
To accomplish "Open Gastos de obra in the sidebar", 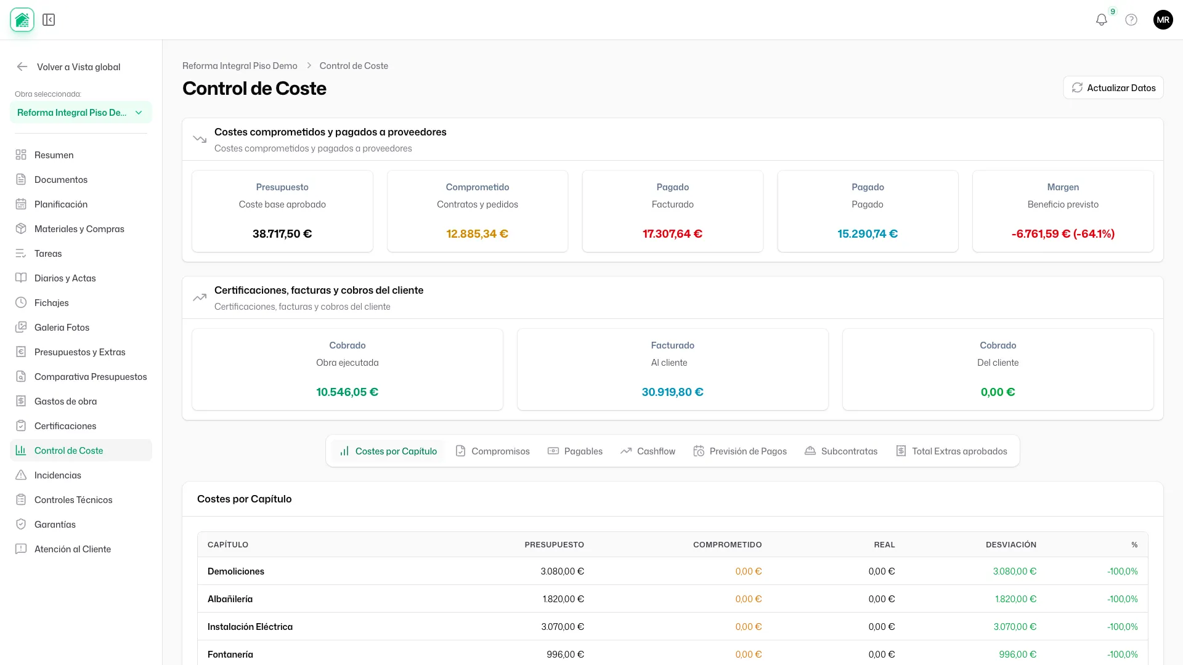I will [81, 401].
